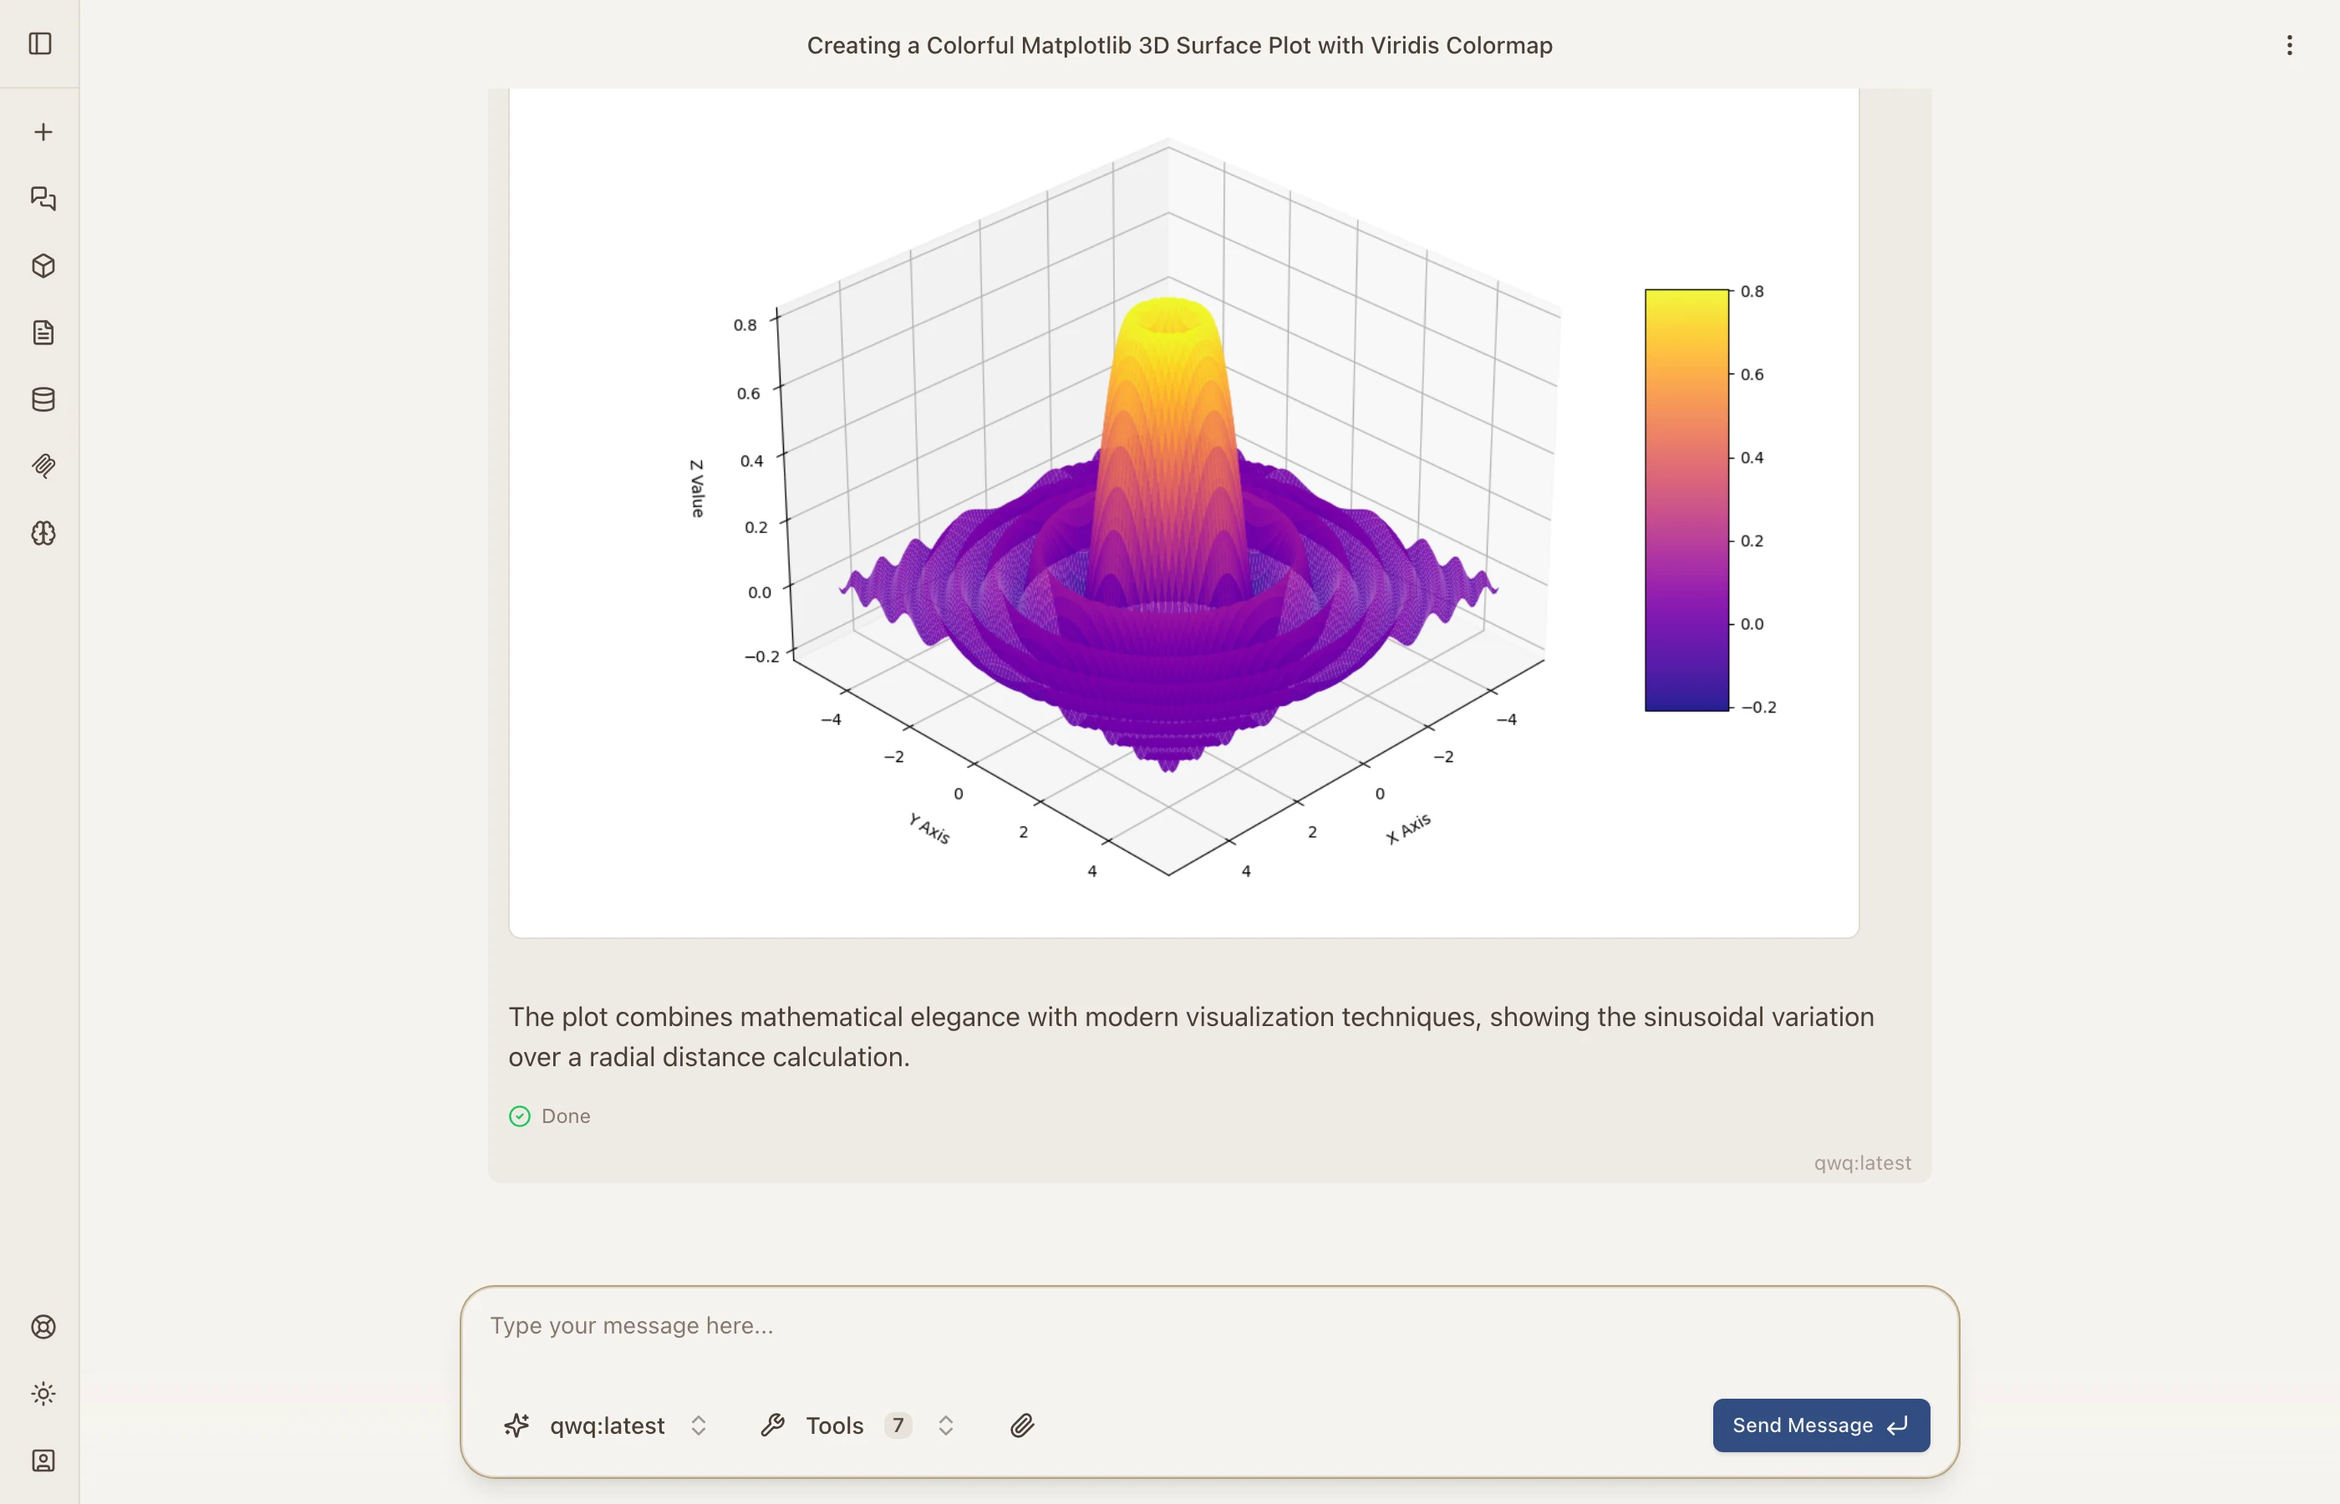Click the Tools count badge 7
Viewport: 2340px width, 1504px height.
898,1425
